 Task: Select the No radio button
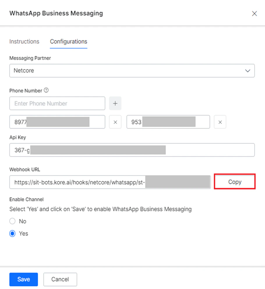[12, 221]
